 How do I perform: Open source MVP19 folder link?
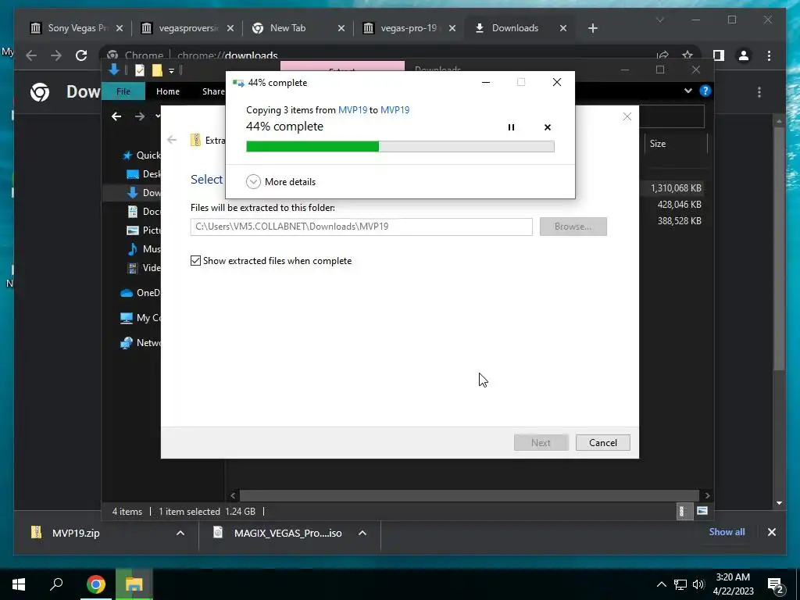[x=352, y=109]
